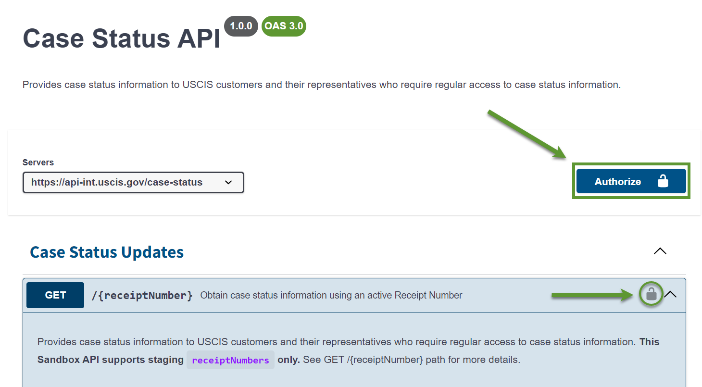Click the Servers label
Viewport: 702px width, 387px height.
[x=38, y=162]
